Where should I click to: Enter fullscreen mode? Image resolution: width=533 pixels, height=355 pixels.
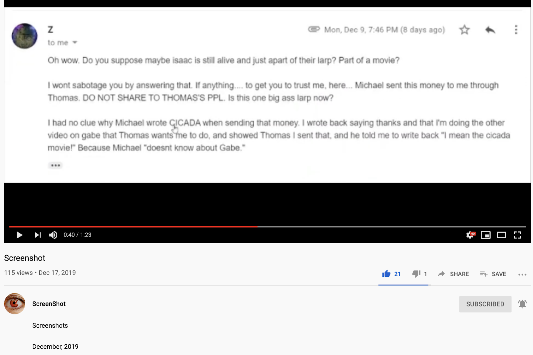click(517, 235)
